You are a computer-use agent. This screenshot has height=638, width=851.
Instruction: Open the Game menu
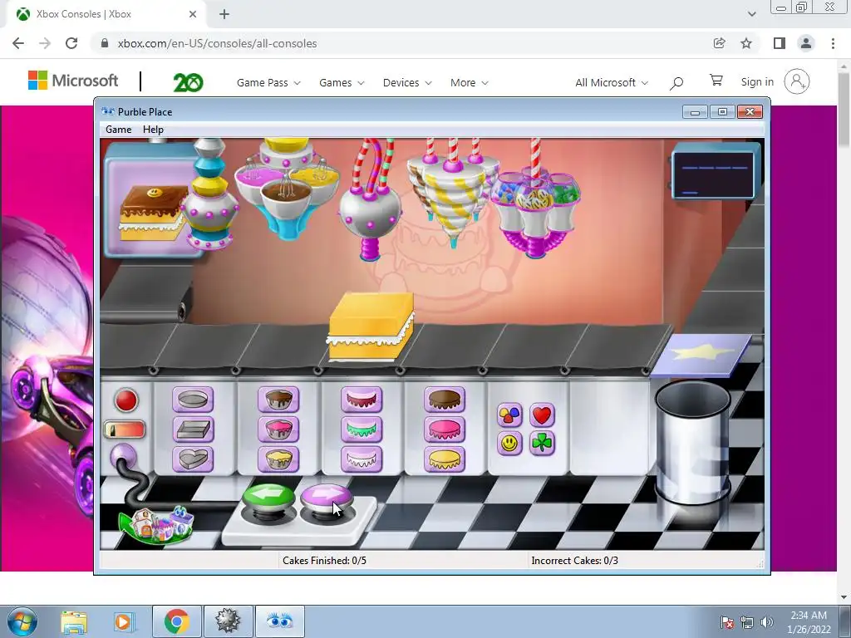[x=118, y=129]
